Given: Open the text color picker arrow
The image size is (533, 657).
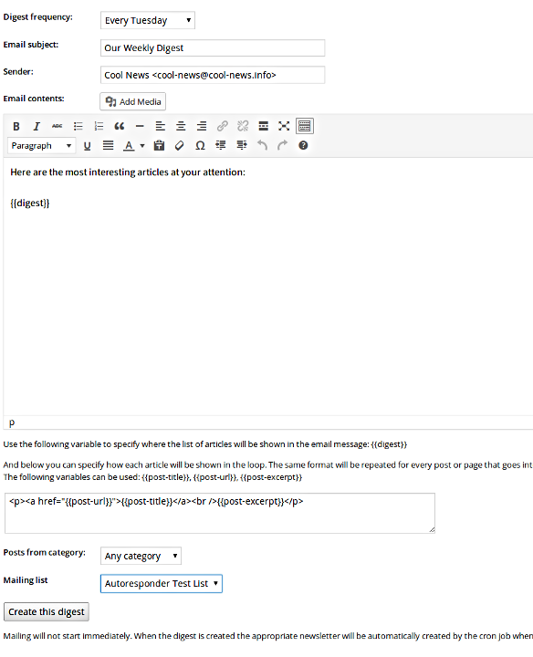Looking at the screenshot, I should [142, 146].
